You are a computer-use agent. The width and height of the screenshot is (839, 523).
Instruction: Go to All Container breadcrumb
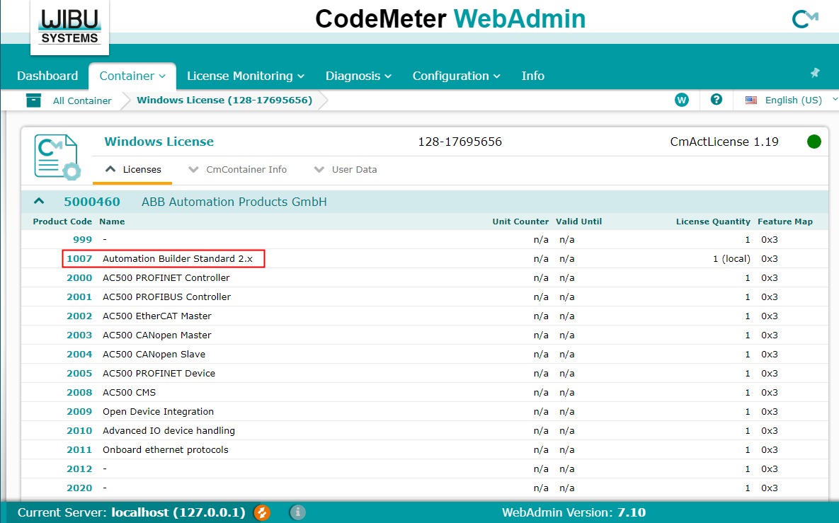coord(82,100)
